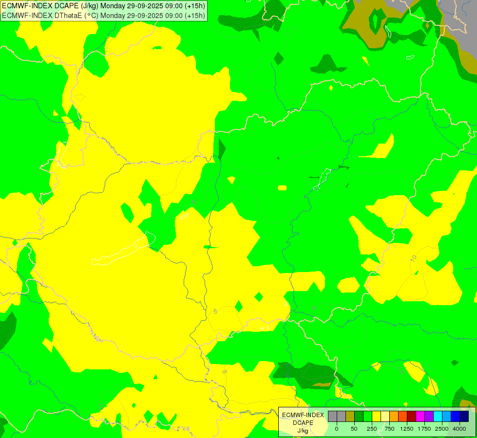Click the dark green legend swatch
The height and width of the screenshot is (438, 477).
[359, 416]
